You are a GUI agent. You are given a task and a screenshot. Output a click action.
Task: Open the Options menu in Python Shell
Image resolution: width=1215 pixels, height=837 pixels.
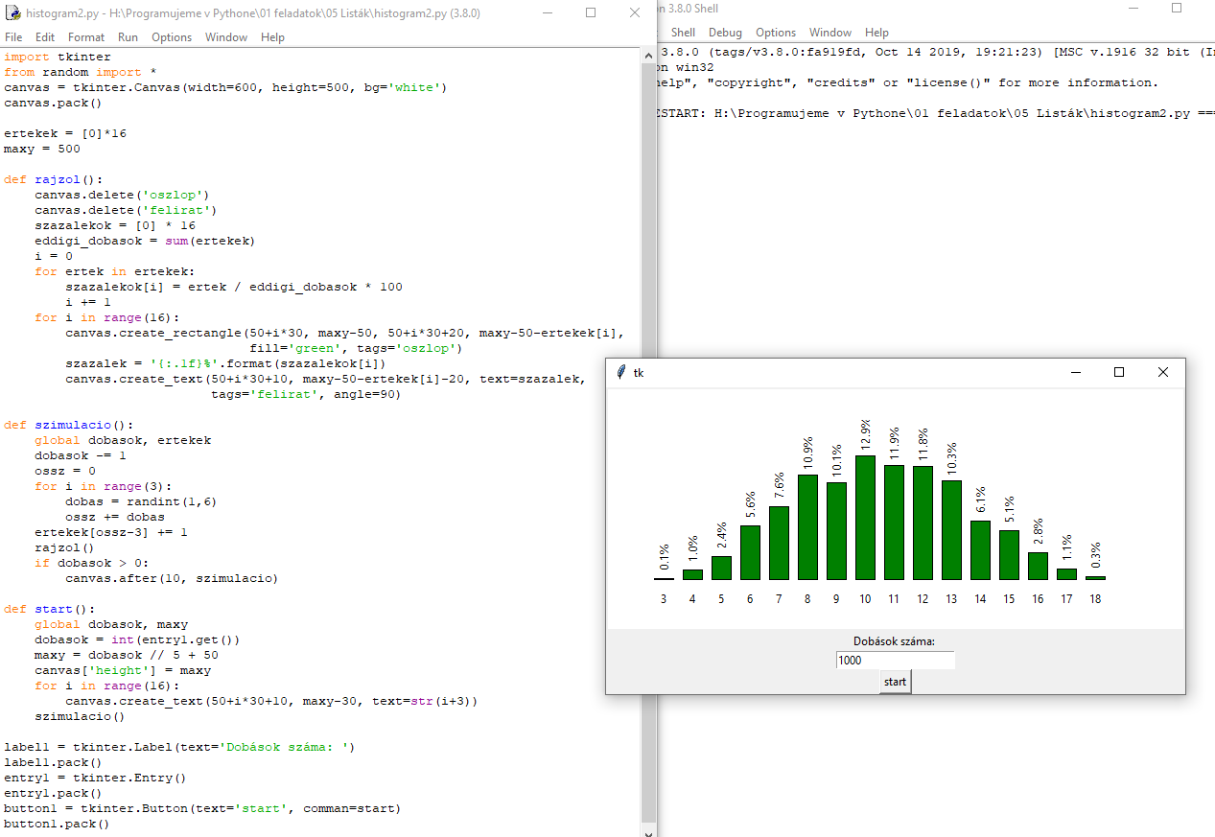pyautogui.click(x=776, y=33)
